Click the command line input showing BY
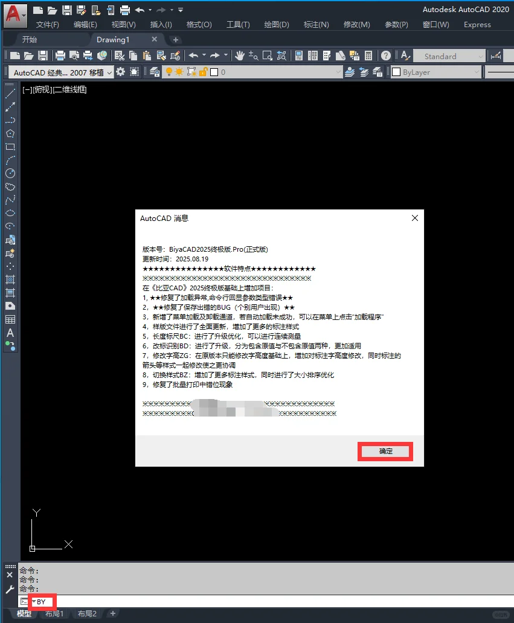The image size is (514, 623). coord(42,601)
